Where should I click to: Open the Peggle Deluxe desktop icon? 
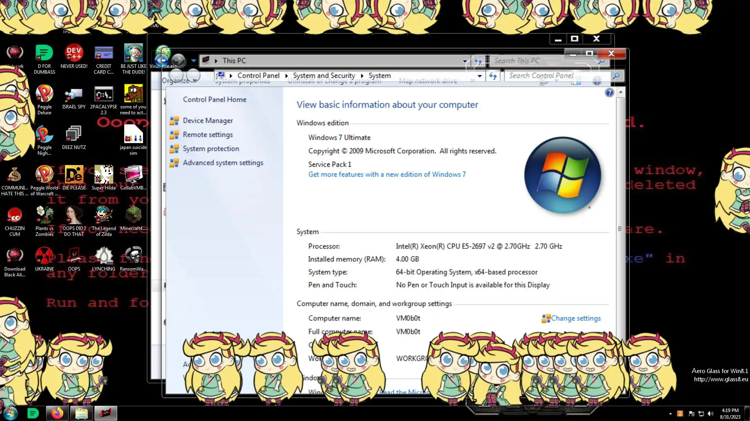(45, 94)
